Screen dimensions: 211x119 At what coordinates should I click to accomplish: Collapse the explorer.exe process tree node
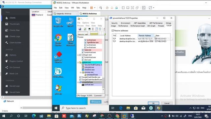[78, 62]
